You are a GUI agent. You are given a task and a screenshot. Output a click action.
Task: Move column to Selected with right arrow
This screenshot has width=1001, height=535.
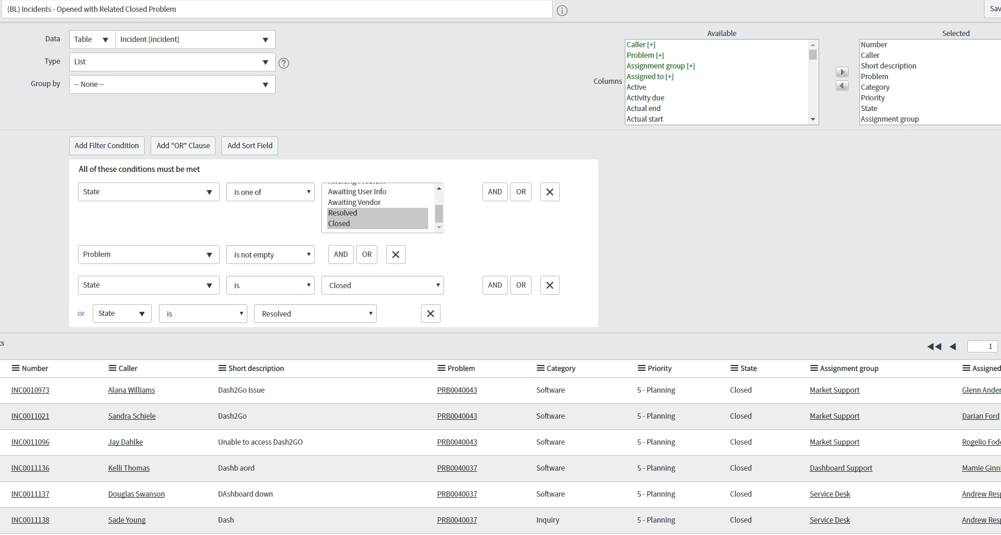(x=842, y=72)
